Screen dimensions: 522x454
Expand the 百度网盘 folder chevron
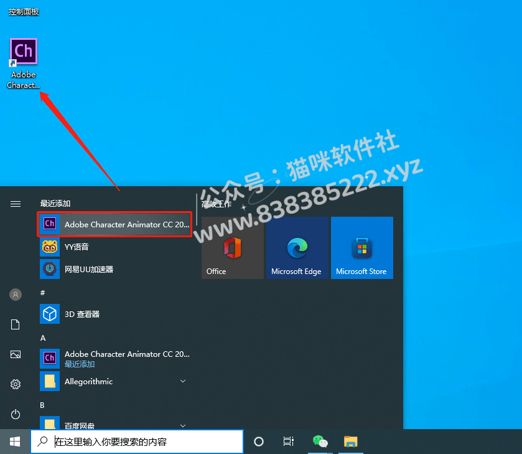point(183,426)
